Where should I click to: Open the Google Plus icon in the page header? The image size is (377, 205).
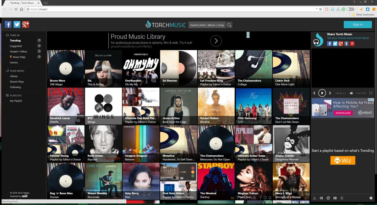coord(26,25)
